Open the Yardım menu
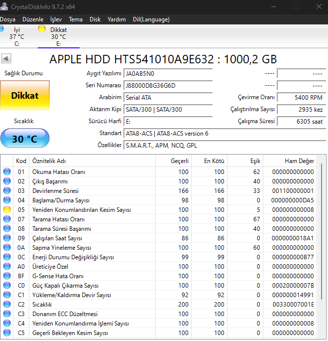Image resolution: width=328 pixels, height=341 pixels. point(116,19)
